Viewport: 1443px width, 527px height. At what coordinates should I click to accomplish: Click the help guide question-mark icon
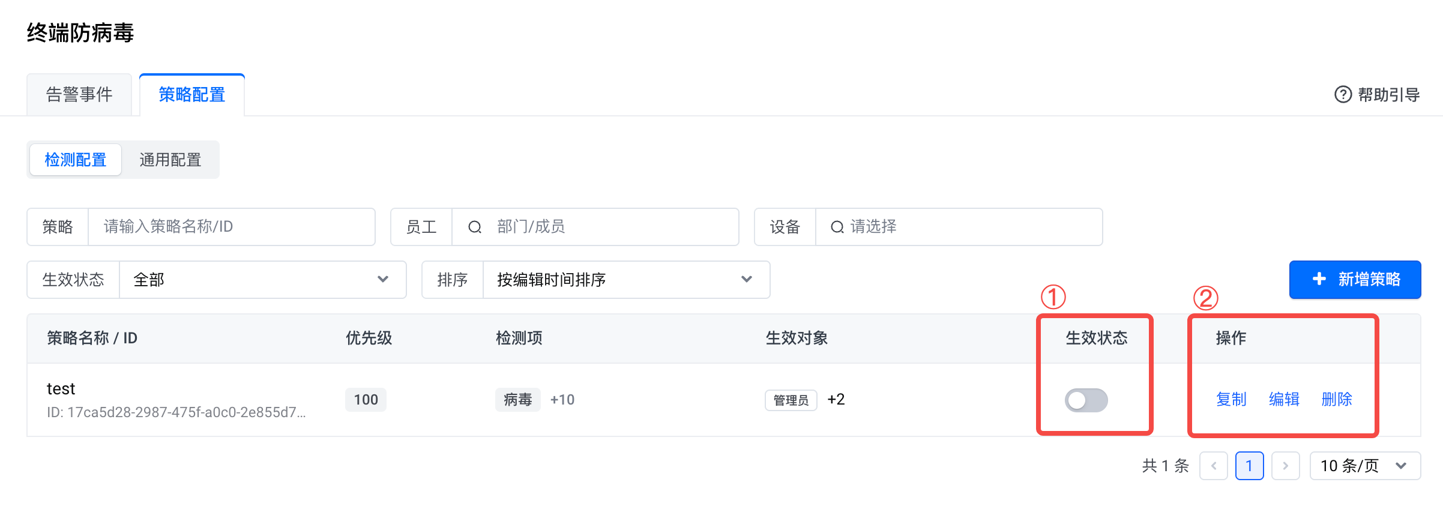pyautogui.click(x=1343, y=94)
